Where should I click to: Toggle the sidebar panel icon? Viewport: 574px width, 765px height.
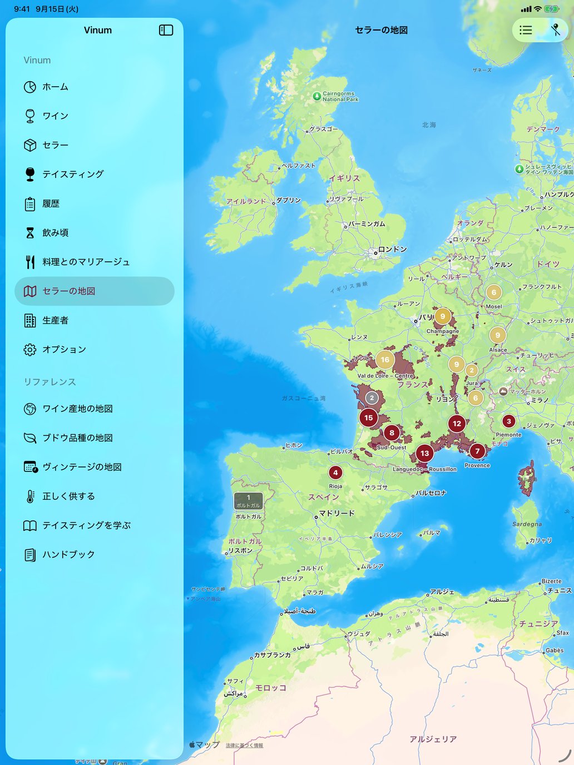166,30
